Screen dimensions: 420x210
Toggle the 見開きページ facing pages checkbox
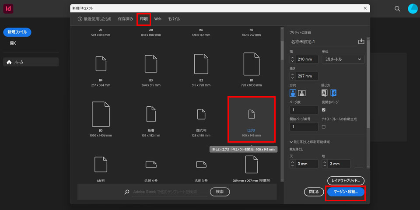tap(324, 110)
